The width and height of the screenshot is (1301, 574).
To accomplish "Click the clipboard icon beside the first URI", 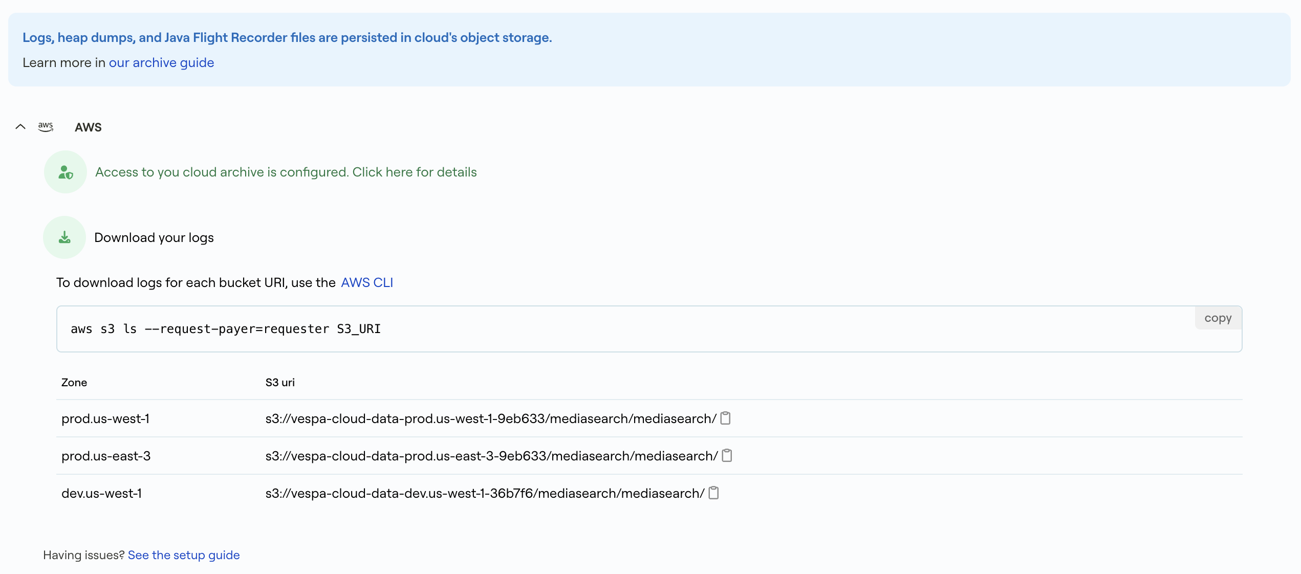I will tap(725, 418).
